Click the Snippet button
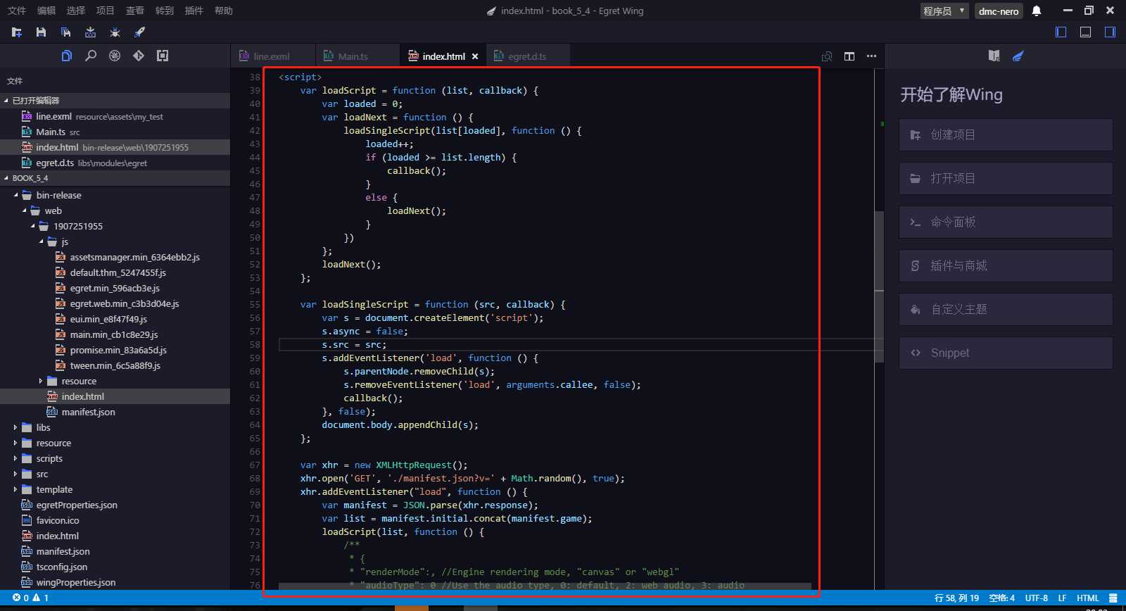Screen dimensions: 1126x611 tap(1006, 353)
